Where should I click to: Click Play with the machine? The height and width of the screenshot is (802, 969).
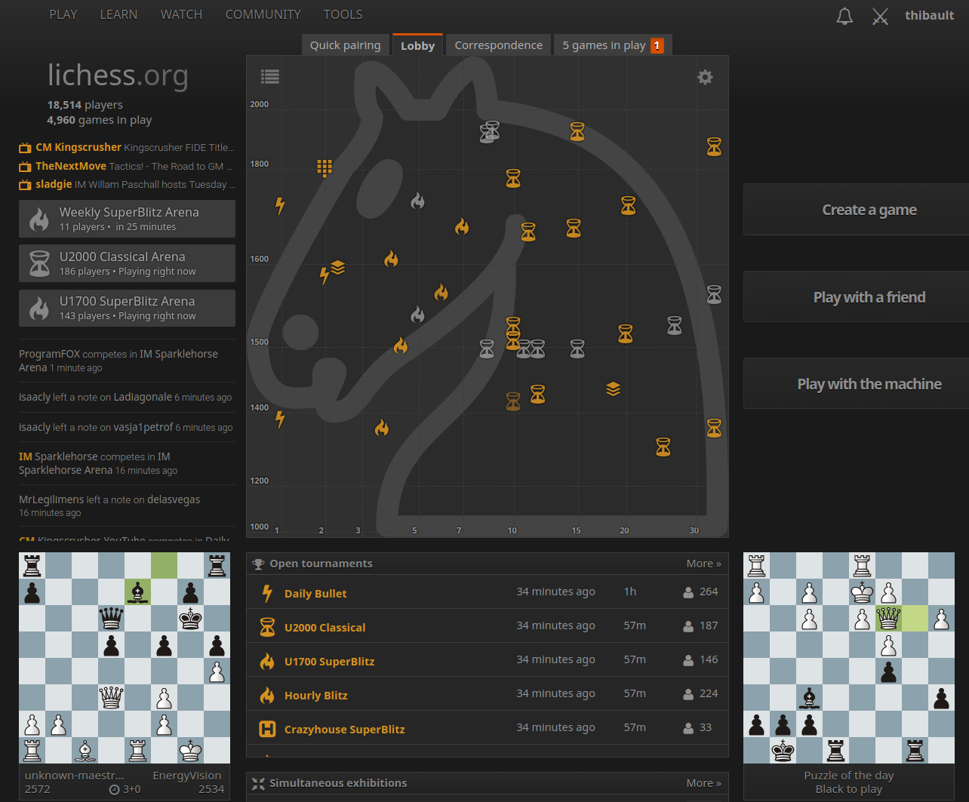click(869, 384)
